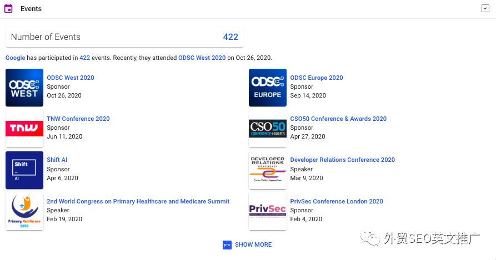Open the Shift AI event link
The height and width of the screenshot is (260, 496).
57,160
